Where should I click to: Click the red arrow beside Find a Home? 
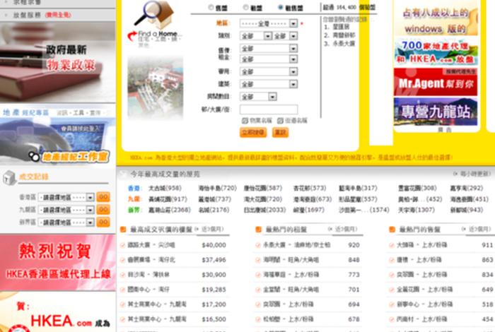pos(132,35)
